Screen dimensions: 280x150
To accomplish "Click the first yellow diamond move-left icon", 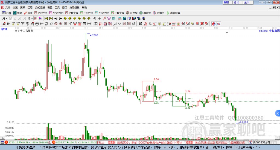I will pyautogui.click(x=65, y=19).
